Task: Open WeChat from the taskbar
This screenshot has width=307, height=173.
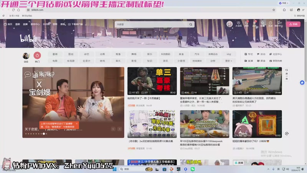Action: pos(193,169)
